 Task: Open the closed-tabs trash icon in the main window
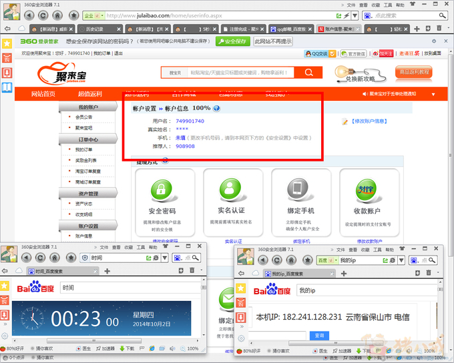(439, 29)
